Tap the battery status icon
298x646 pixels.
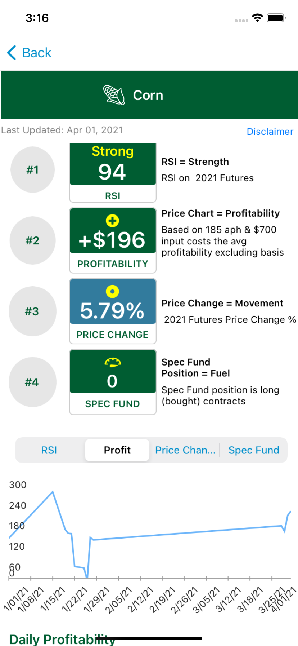(x=276, y=18)
